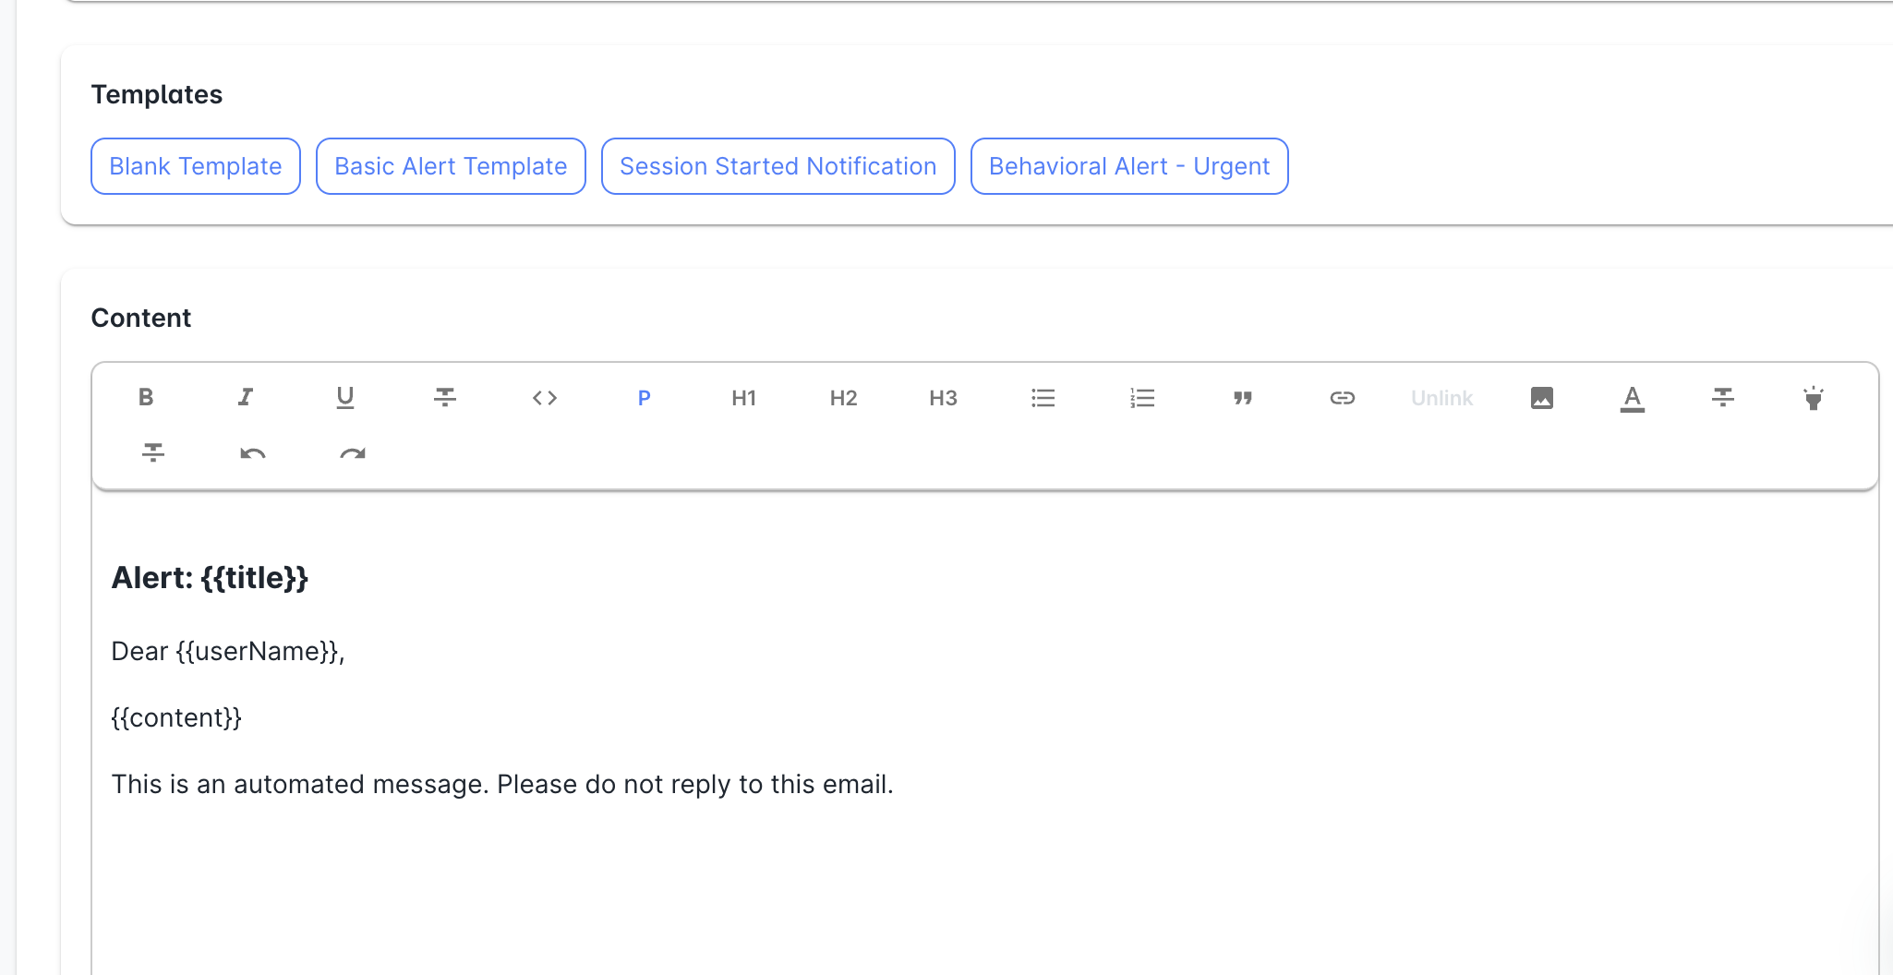Insert a numbered list
This screenshot has height=975, width=1893.
click(1143, 398)
